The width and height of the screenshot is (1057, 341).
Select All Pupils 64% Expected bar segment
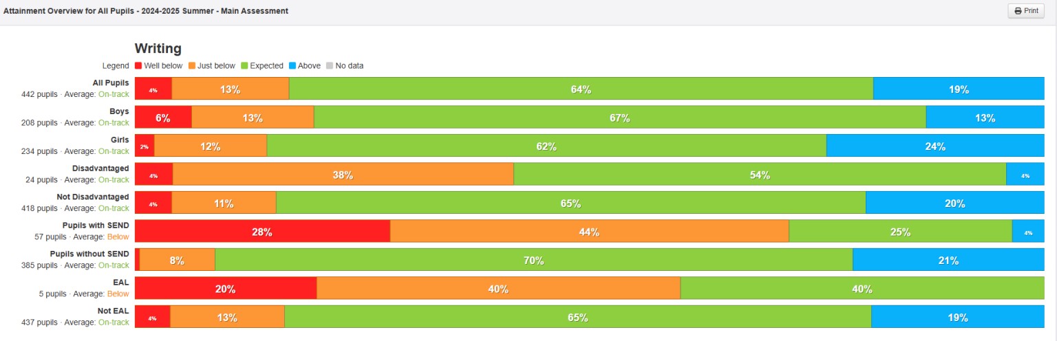pos(581,89)
